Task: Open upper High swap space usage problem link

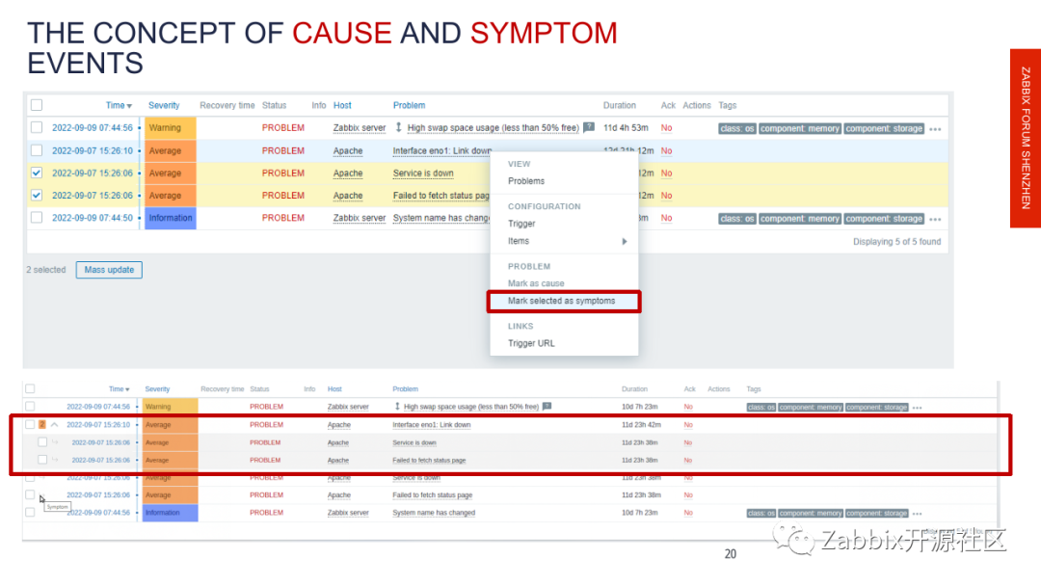Action: click(x=493, y=127)
